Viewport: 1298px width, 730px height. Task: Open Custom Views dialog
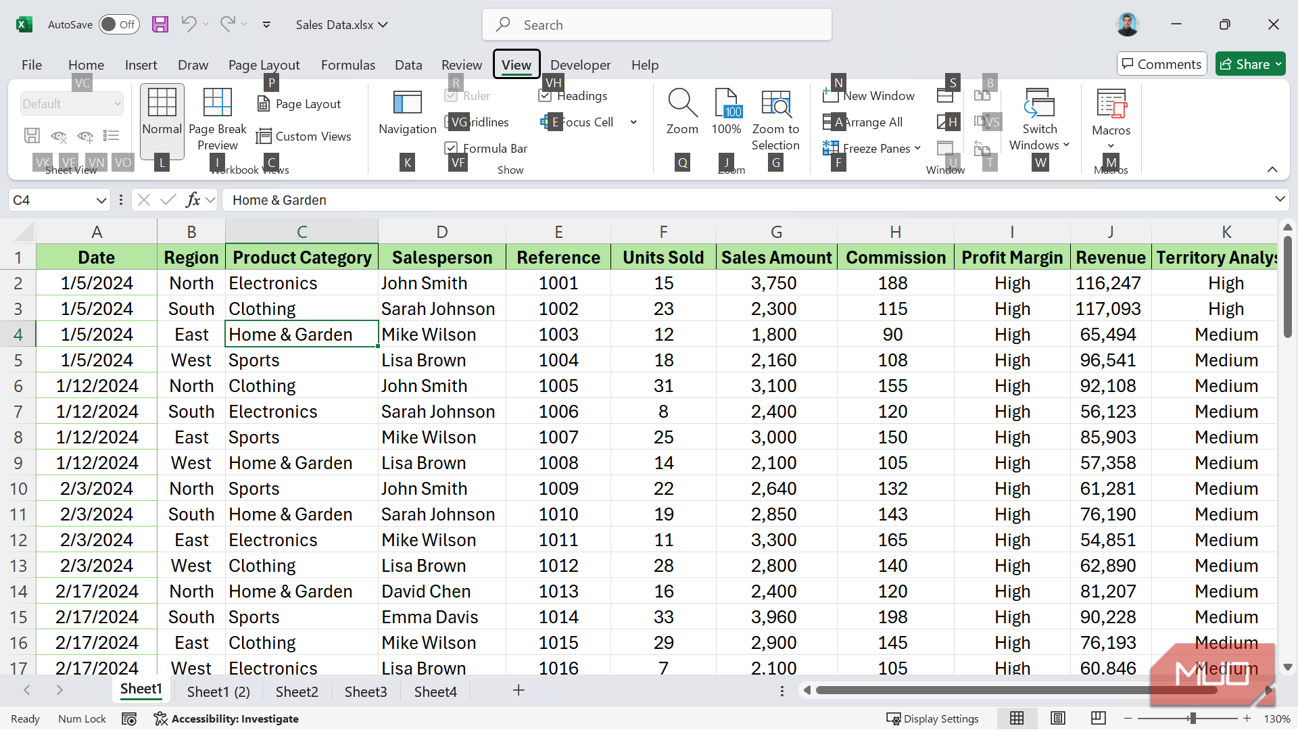(304, 137)
